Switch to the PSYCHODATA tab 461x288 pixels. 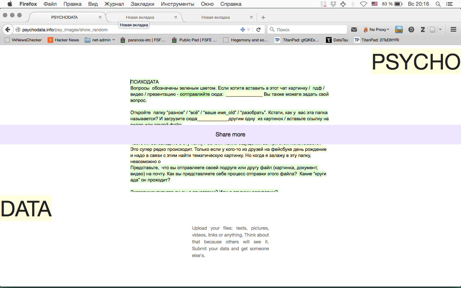64,17
